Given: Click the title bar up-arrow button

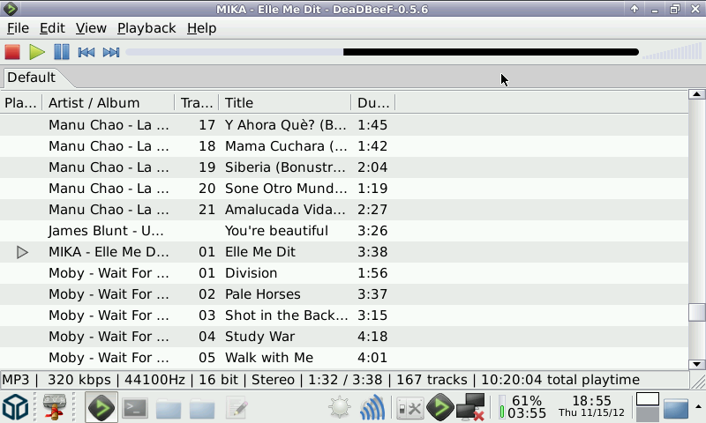Looking at the screenshot, I should coord(634,9).
